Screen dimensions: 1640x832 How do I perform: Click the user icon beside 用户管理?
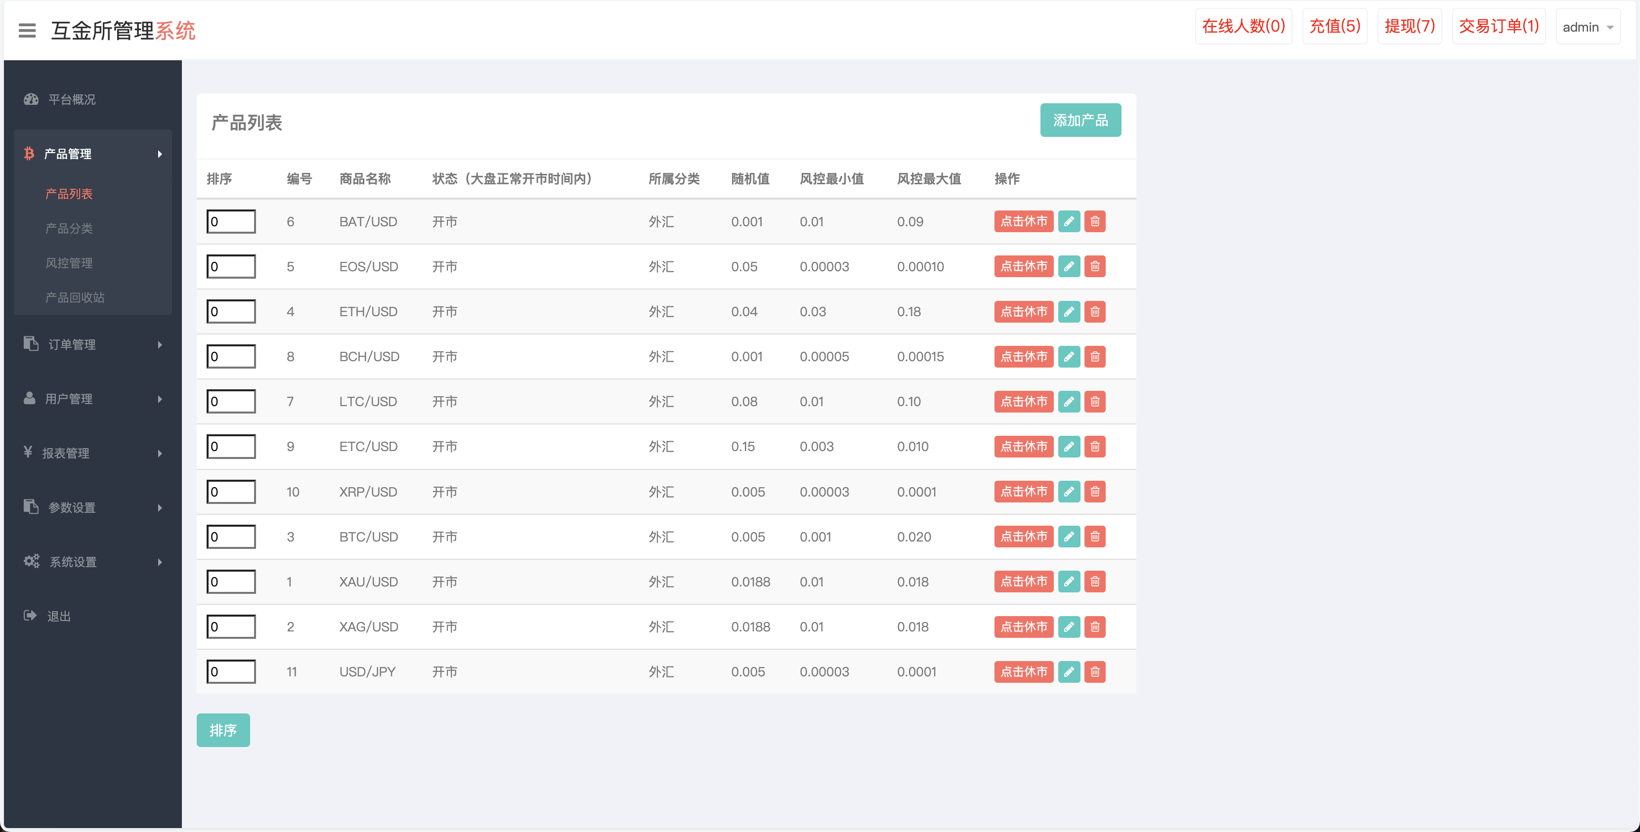tap(30, 399)
